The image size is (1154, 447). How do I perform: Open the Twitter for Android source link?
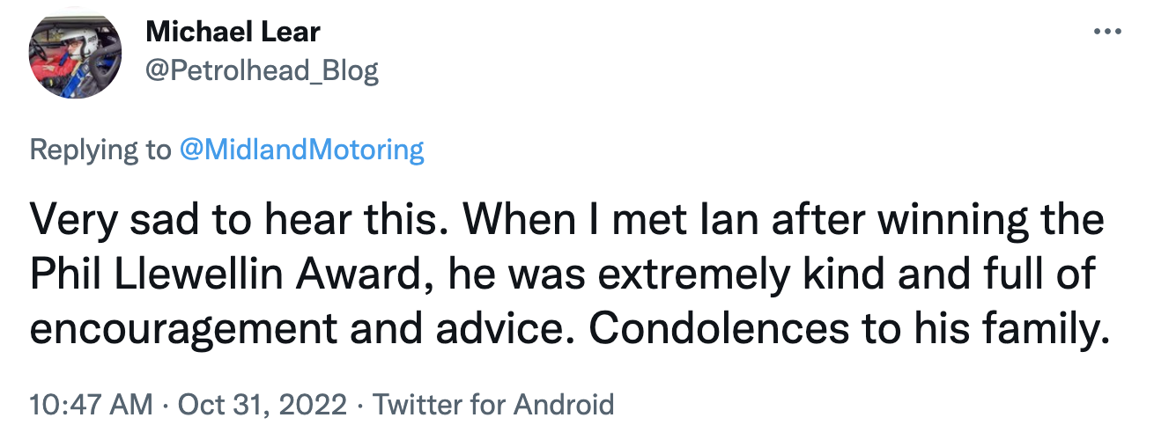coord(493,404)
